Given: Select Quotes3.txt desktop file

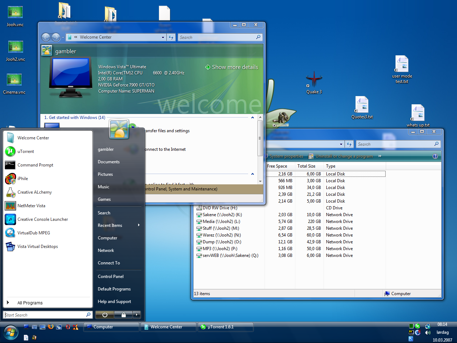Looking at the screenshot, I should pyautogui.click(x=362, y=108).
